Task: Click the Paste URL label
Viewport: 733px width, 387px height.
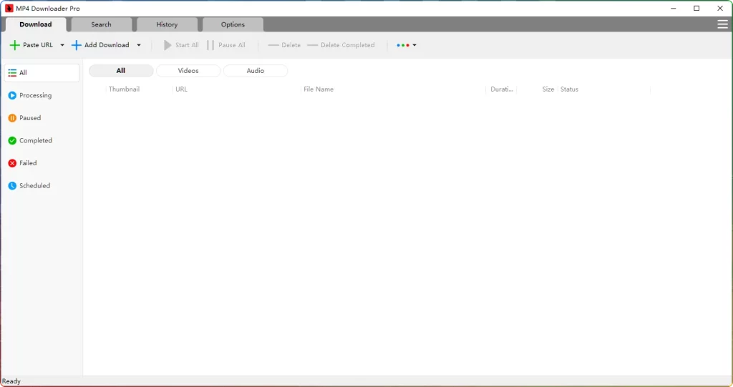Action: tap(38, 45)
